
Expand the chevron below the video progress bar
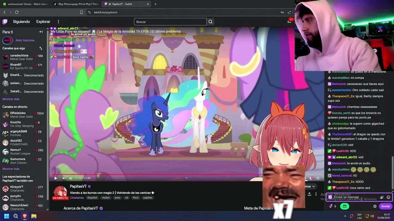coord(186,178)
